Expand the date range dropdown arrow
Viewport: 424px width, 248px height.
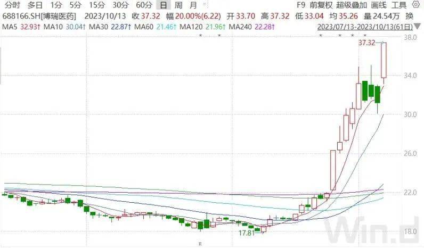coord(417,27)
